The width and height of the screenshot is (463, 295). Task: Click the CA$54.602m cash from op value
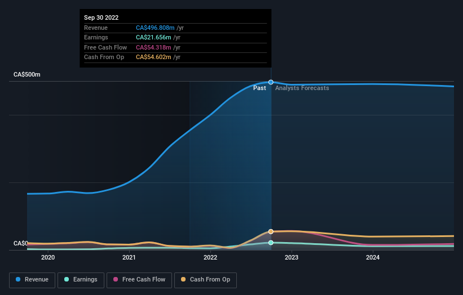tap(153, 57)
